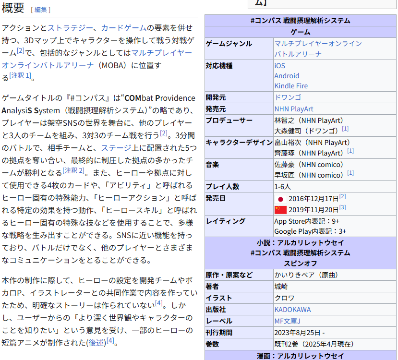Select the ゲーム header in the infobox

click(x=301, y=32)
